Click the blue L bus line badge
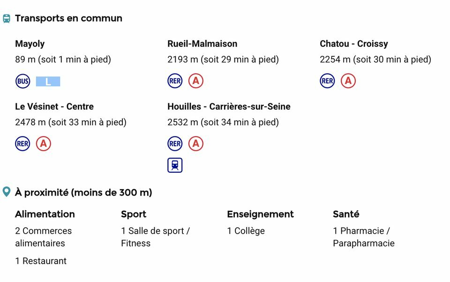Image resolution: width=450 pixels, height=282 pixels. point(48,82)
